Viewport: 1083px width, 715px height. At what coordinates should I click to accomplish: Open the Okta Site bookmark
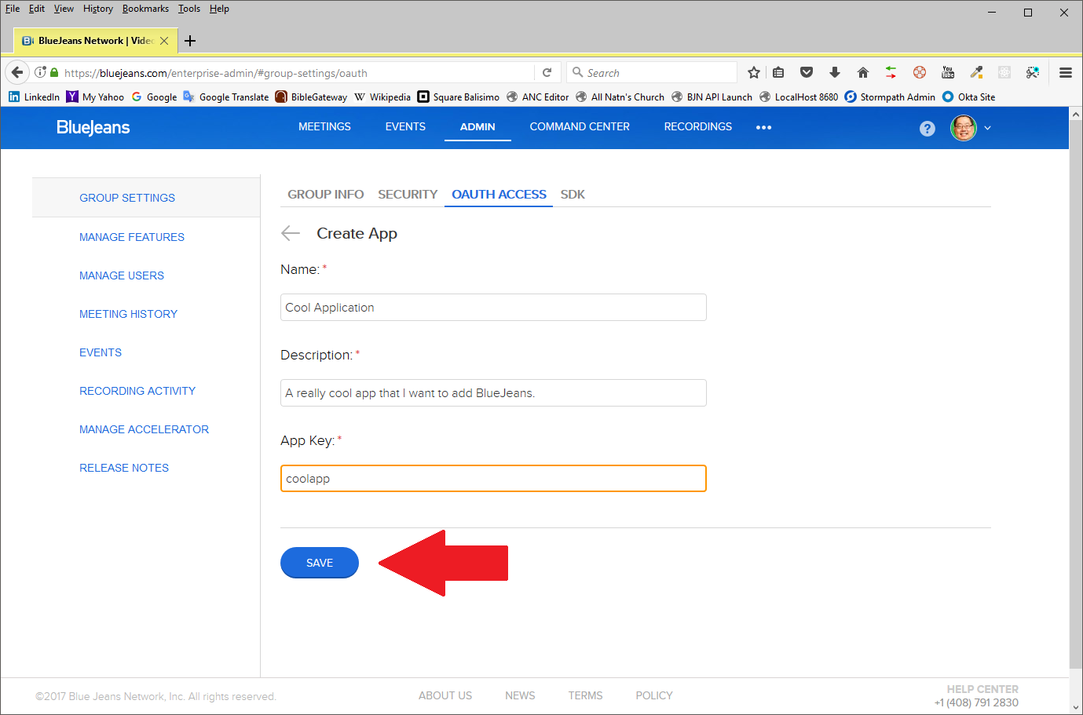pyautogui.click(x=968, y=97)
